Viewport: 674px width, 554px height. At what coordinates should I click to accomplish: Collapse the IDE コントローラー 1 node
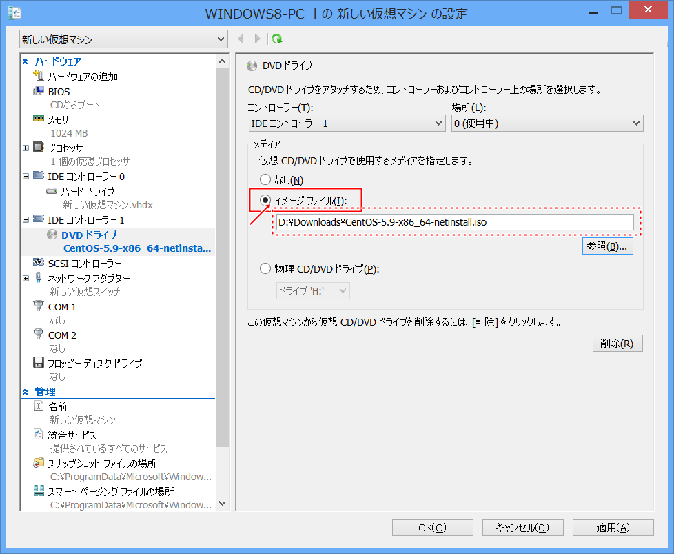click(25, 220)
